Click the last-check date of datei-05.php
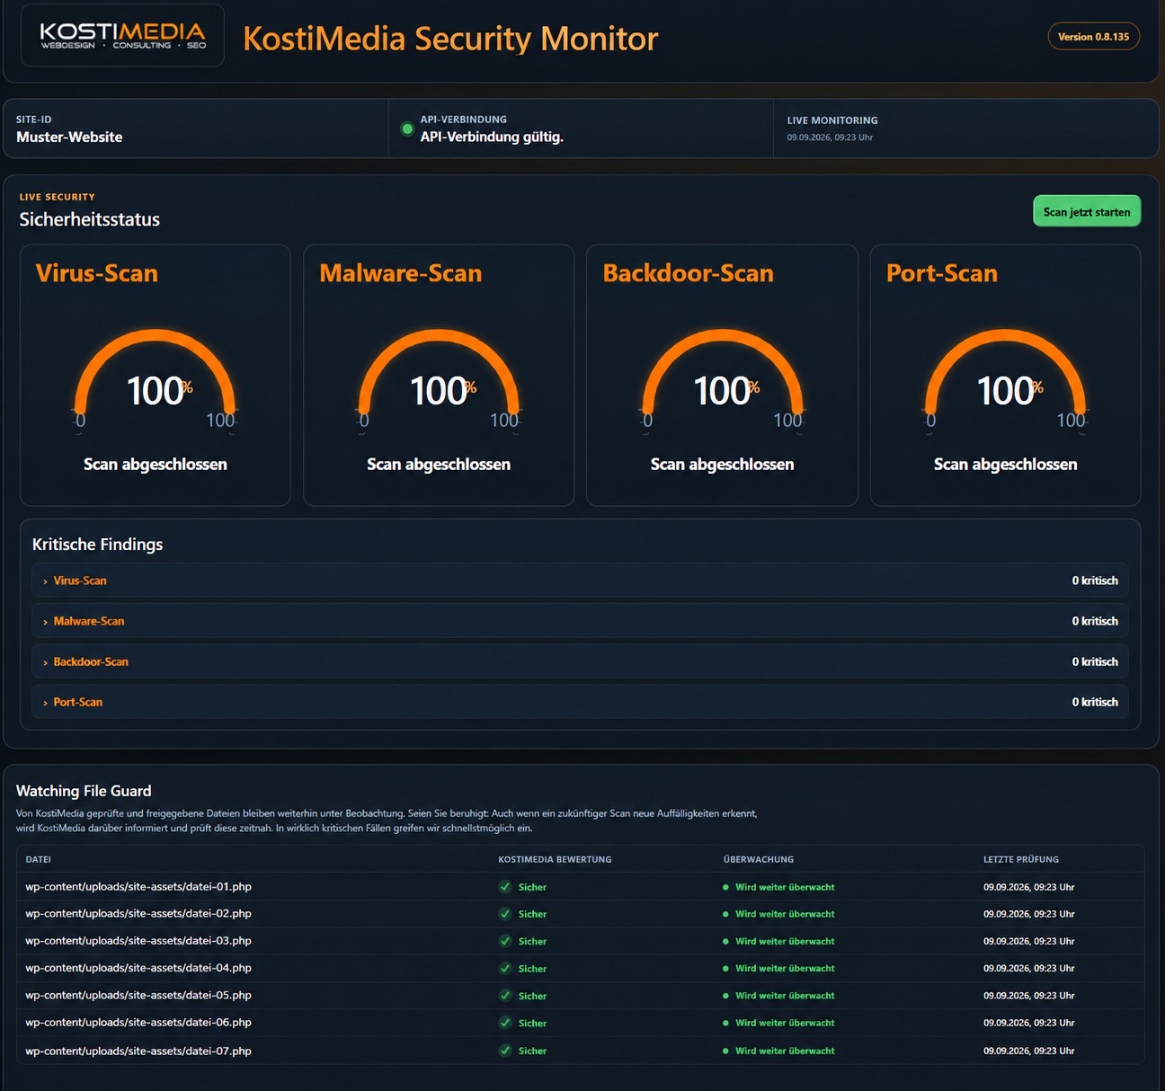This screenshot has width=1165, height=1091. click(x=1029, y=996)
